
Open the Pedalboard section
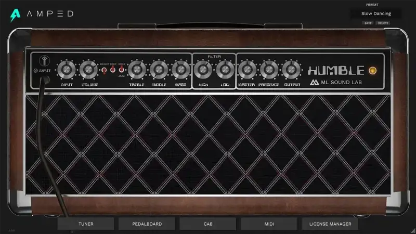click(147, 224)
